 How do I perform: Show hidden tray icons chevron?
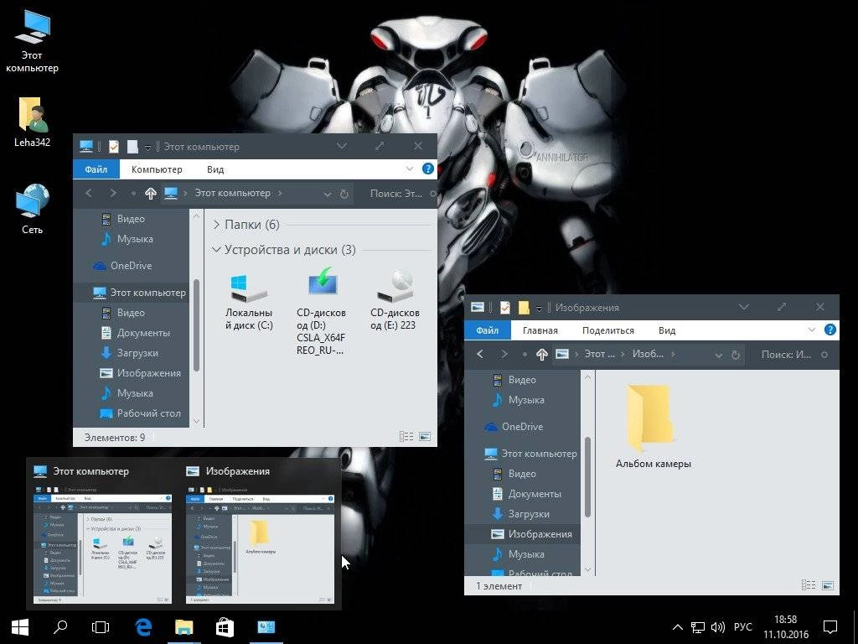click(677, 627)
